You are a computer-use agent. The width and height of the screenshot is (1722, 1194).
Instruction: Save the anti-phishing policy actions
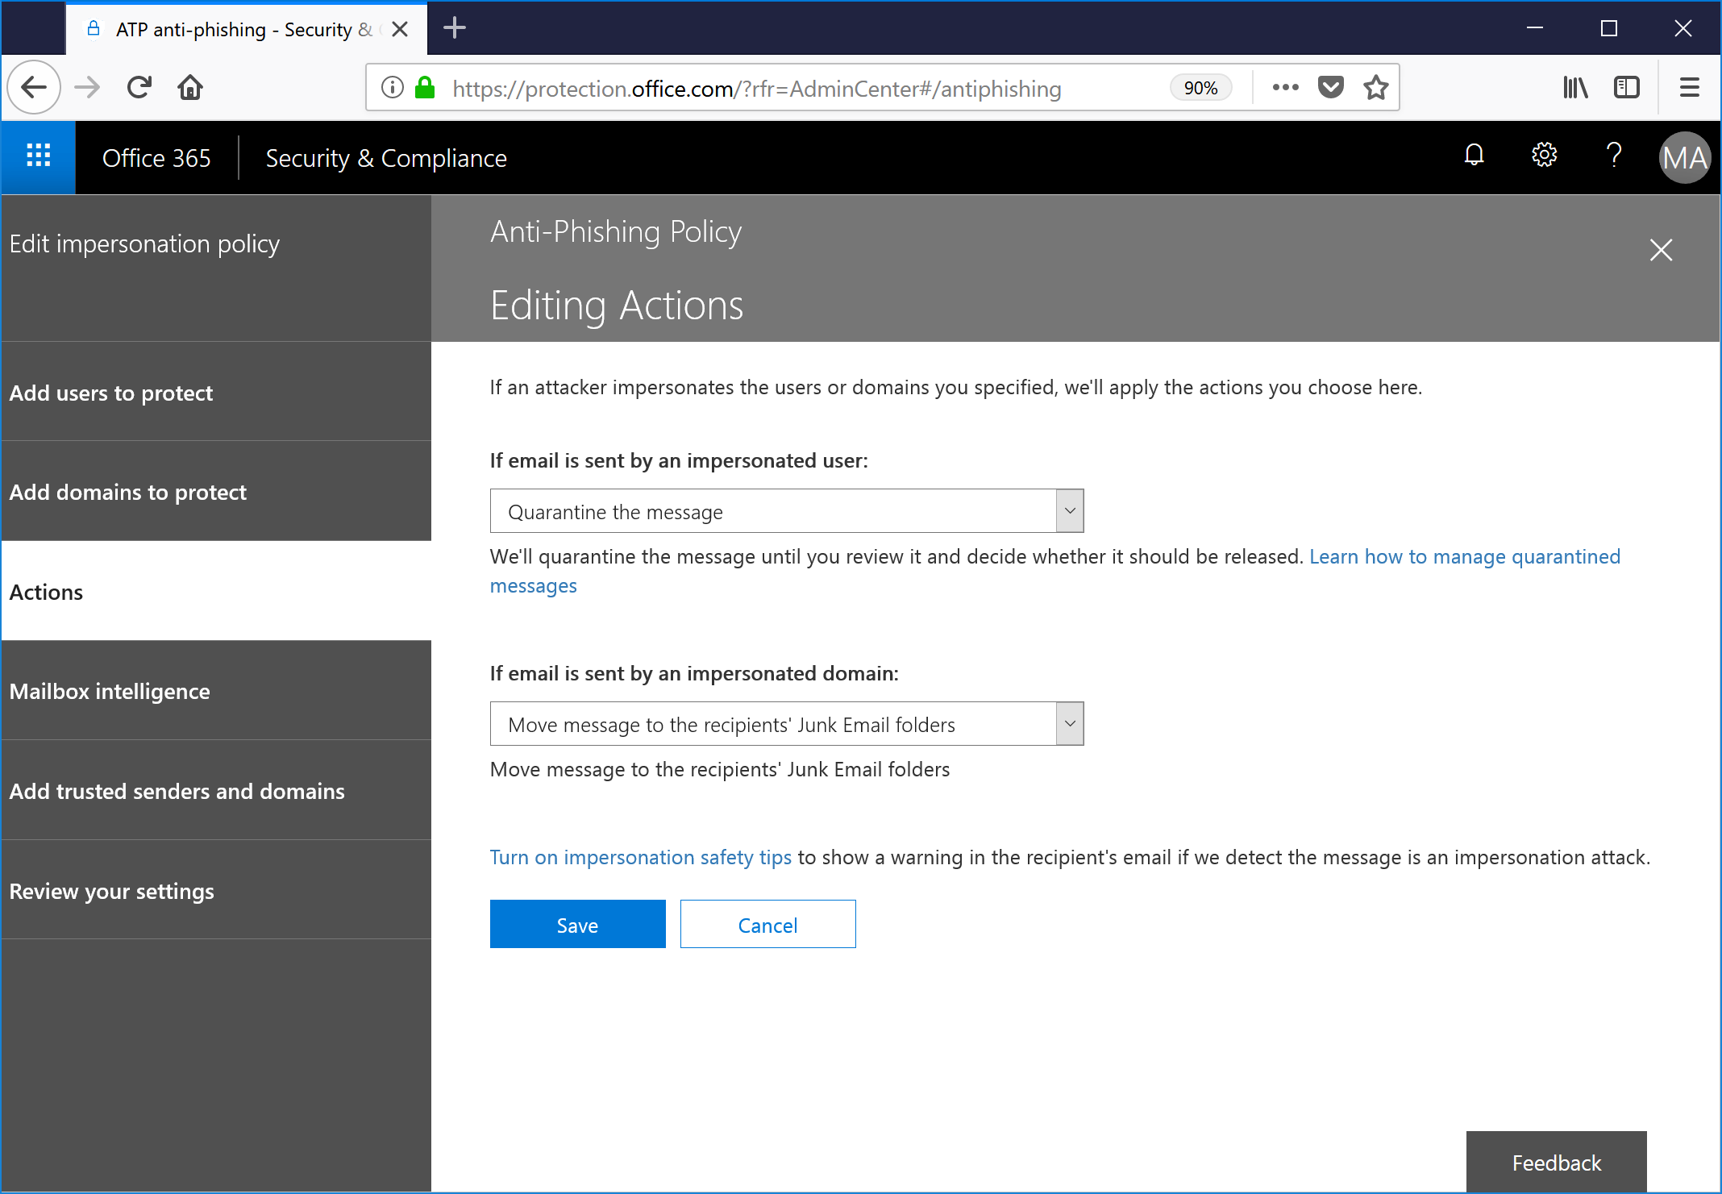coord(577,924)
